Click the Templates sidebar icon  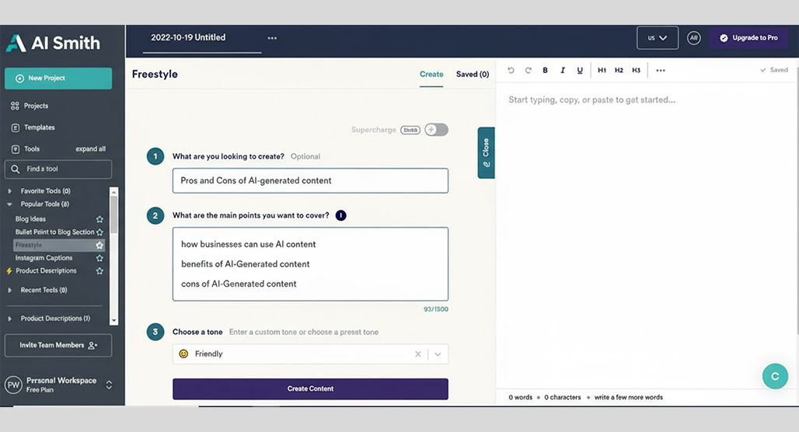point(16,128)
